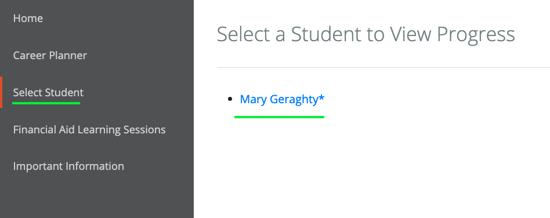Click blank content area below the student list

[372, 168]
